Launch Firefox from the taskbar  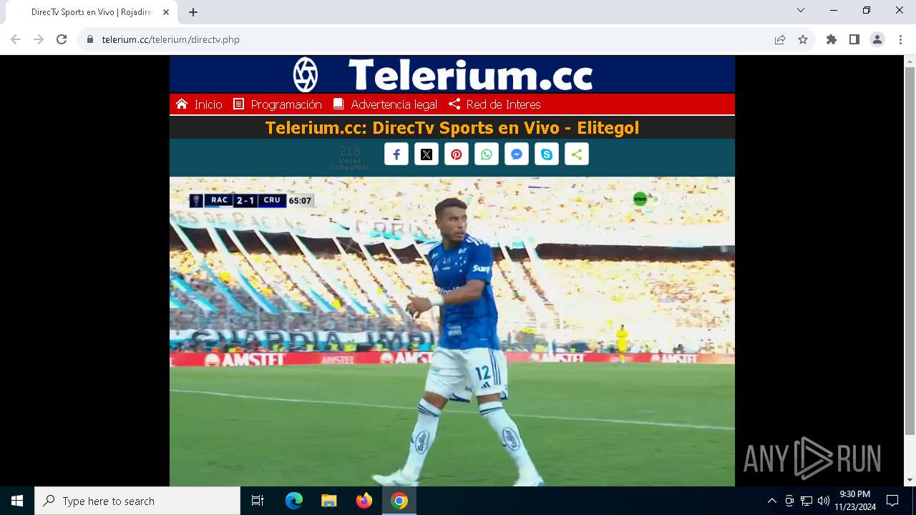(364, 501)
